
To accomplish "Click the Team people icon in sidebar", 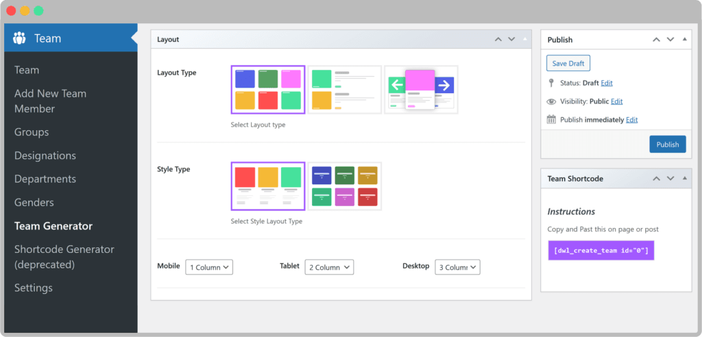I will pos(19,38).
